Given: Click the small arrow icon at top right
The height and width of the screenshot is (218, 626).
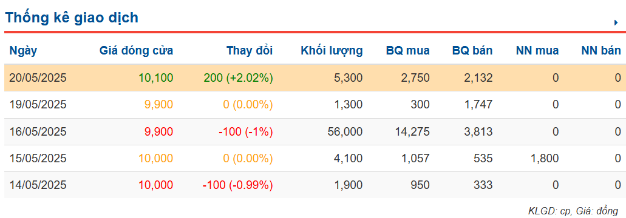Looking at the screenshot, I should [616, 23].
